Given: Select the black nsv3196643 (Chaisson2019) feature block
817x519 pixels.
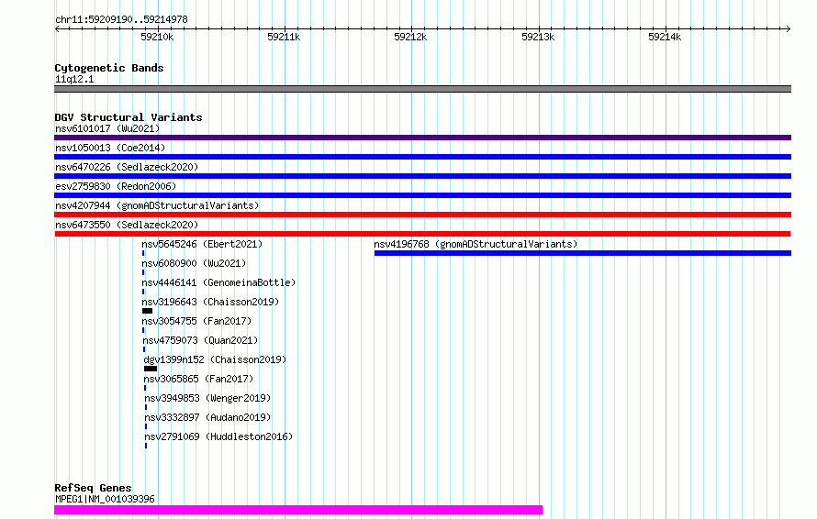Looking at the screenshot, I should [148, 311].
